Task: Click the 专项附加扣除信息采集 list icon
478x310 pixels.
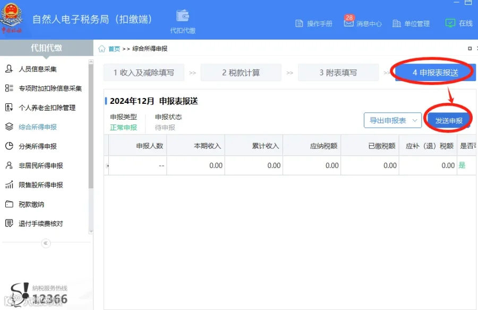Action: [9, 88]
